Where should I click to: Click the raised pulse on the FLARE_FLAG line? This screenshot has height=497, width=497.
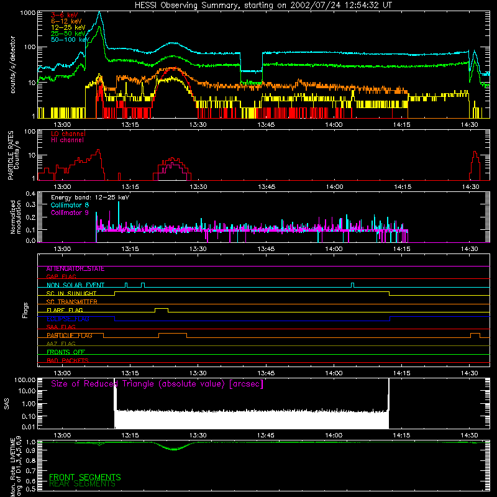click(x=162, y=310)
